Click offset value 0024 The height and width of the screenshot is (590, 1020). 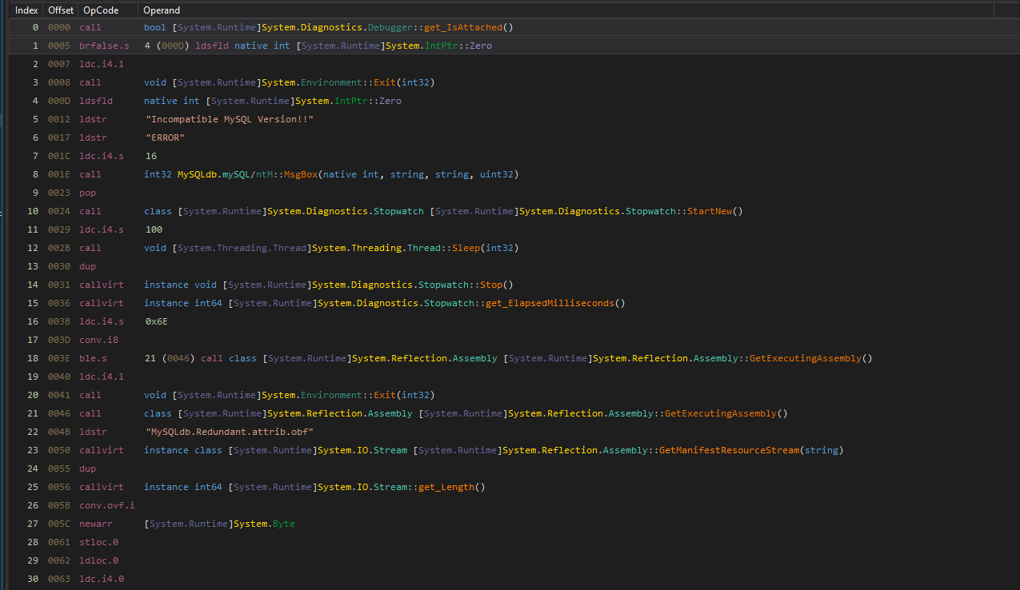tap(59, 211)
